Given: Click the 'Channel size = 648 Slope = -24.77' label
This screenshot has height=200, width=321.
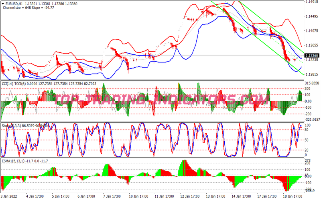Looking at the screenshot, I should click(28, 8).
